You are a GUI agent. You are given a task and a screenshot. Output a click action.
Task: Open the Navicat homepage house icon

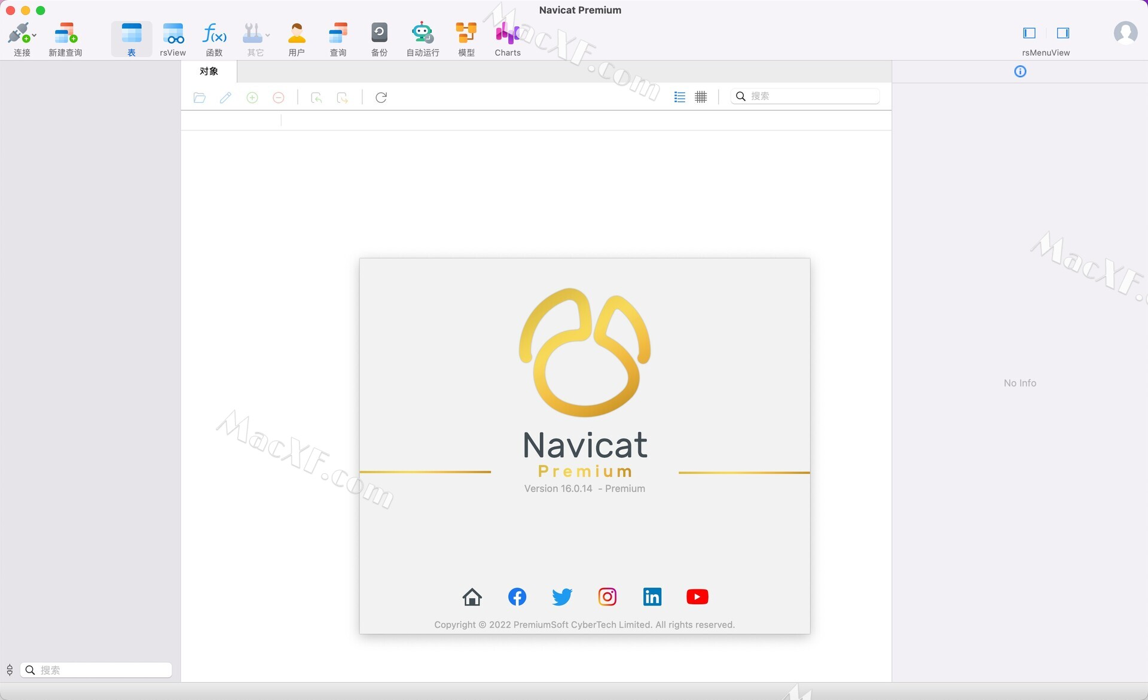tap(472, 596)
